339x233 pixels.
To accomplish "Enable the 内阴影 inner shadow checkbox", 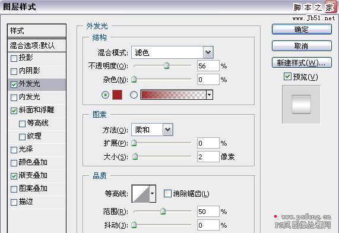I will coord(14,71).
